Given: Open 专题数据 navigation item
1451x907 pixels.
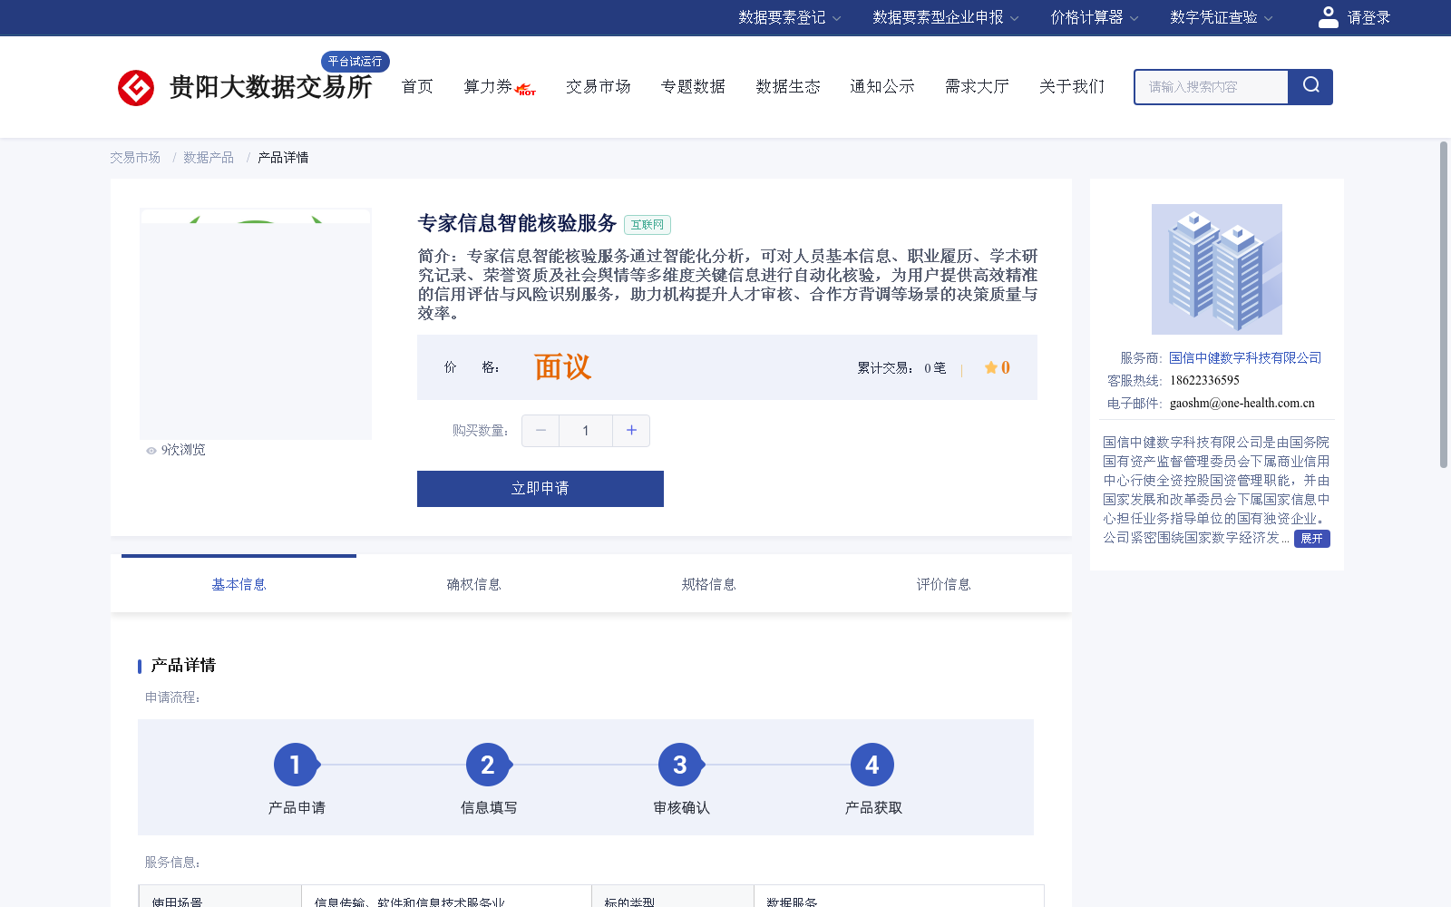Looking at the screenshot, I should pyautogui.click(x=693, y=86).
